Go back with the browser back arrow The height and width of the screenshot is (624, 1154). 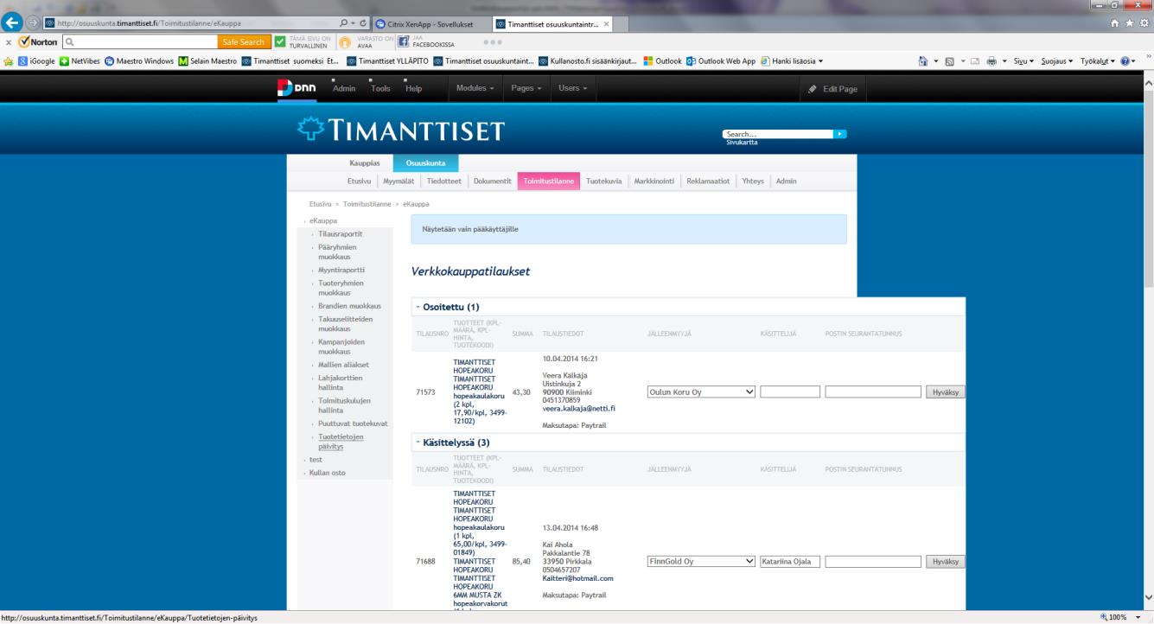(x=14, y=22)
